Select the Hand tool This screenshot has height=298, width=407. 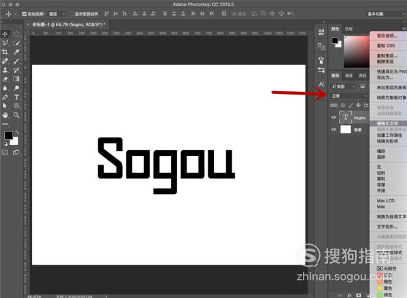point(5,115)
